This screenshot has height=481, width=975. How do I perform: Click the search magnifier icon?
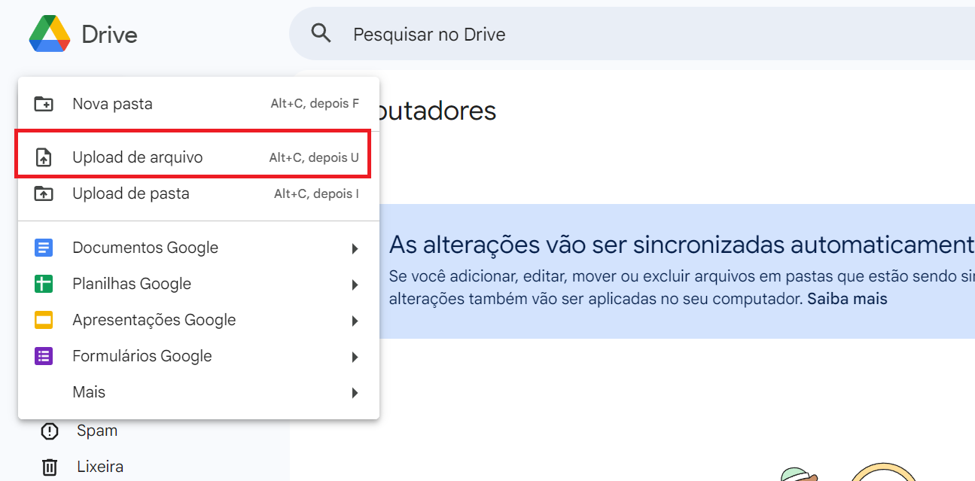pyautogui.click(x=321, y=33)
